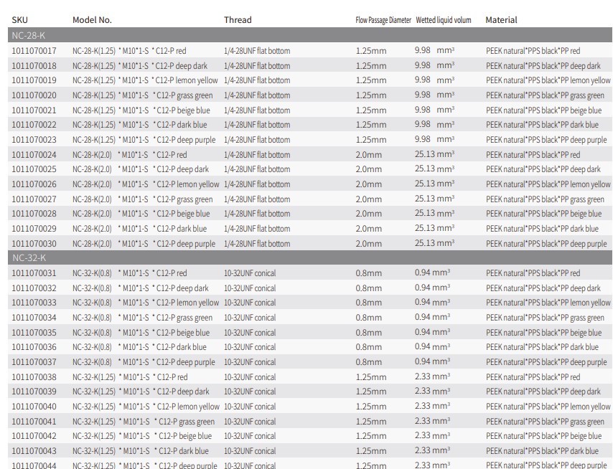Click the Wetted liquid volum header

pyautogui.click(x=444, y=20)
